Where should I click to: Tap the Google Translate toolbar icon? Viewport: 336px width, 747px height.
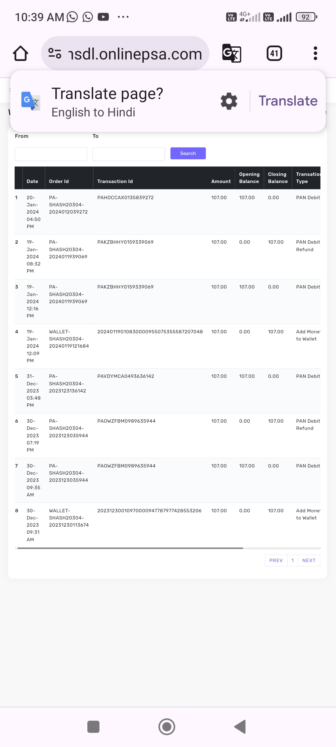point(231,54)
